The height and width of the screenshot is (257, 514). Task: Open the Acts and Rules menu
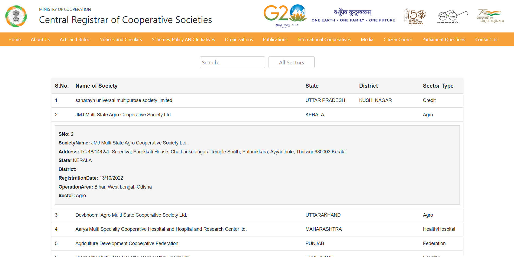coord(74,39)
